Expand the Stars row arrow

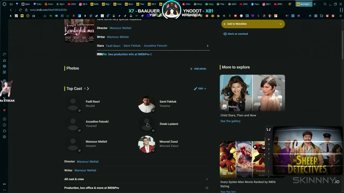207,46
